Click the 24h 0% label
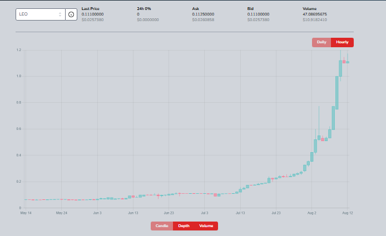The image size is (386, 236). (x=144, y=8)
